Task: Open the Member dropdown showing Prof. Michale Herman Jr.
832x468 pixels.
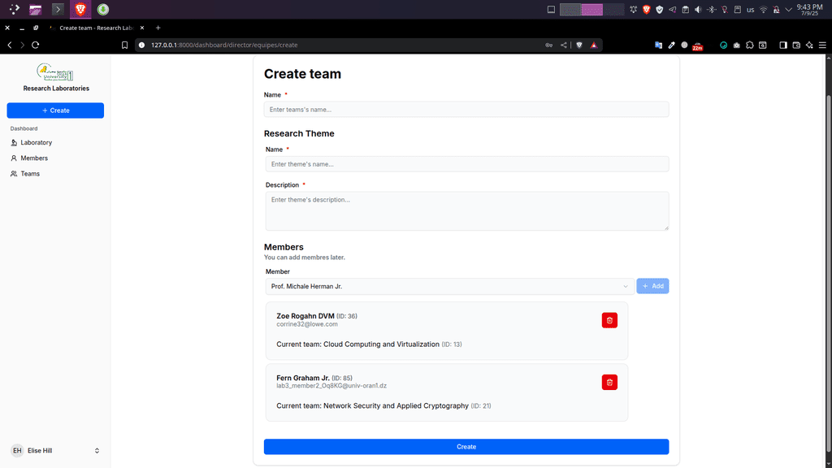Action: 449,287
